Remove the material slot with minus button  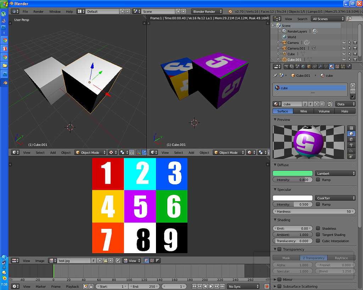pyautogui.click(x=353, y=91)
